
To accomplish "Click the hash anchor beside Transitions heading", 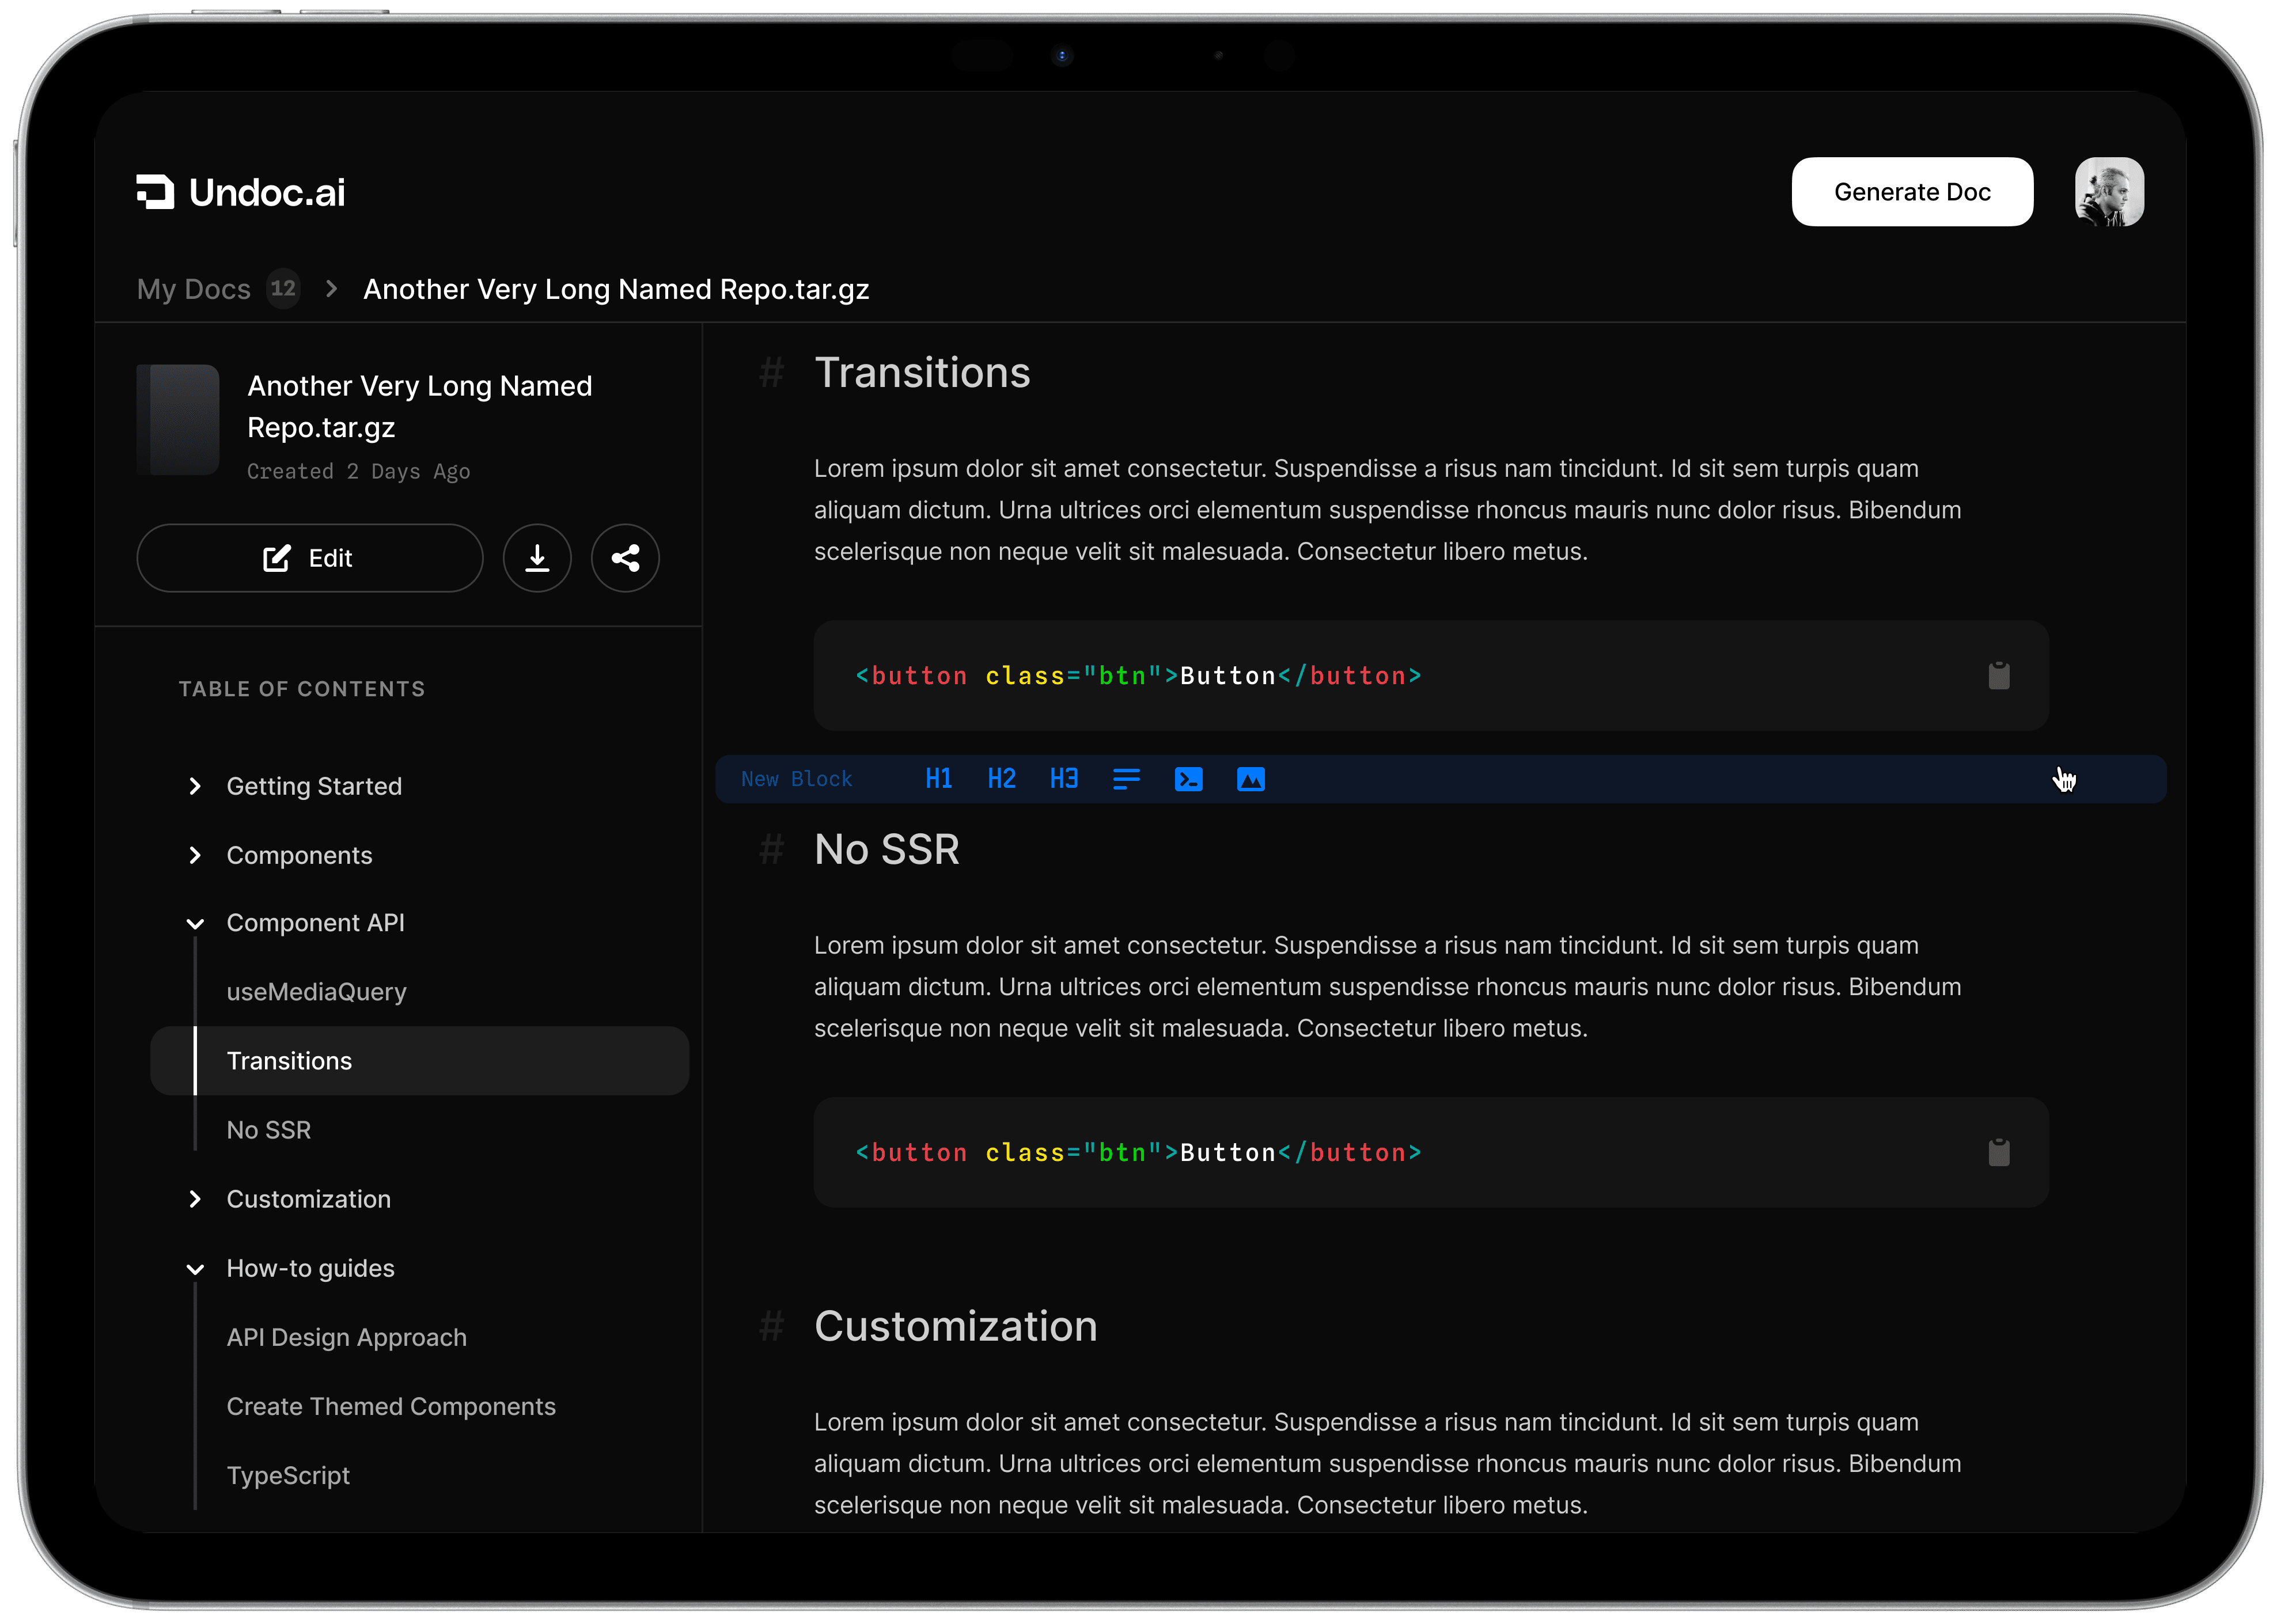I will pyautogui.click(x=771, y=373).
